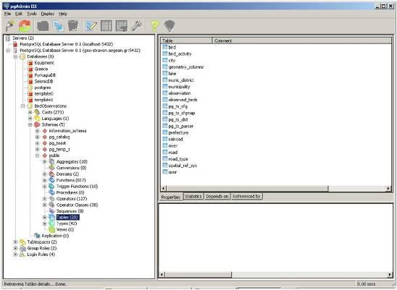The image size is (397, 290).
Task: Click the Maintenance wrench icon
Action: (x=137, y=26)
